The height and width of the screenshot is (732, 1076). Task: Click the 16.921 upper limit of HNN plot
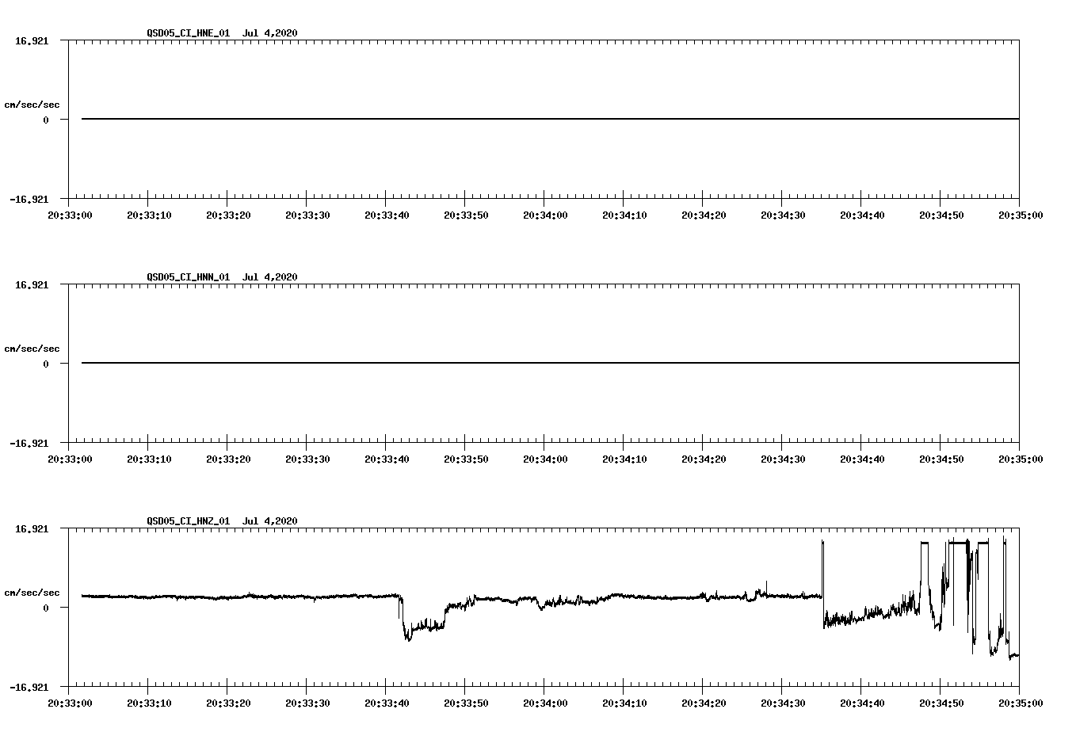pos(32,284)
